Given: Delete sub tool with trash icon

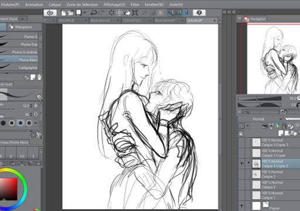Looking at the screenshot, I should pyautogui.click(x=39, y=77).
